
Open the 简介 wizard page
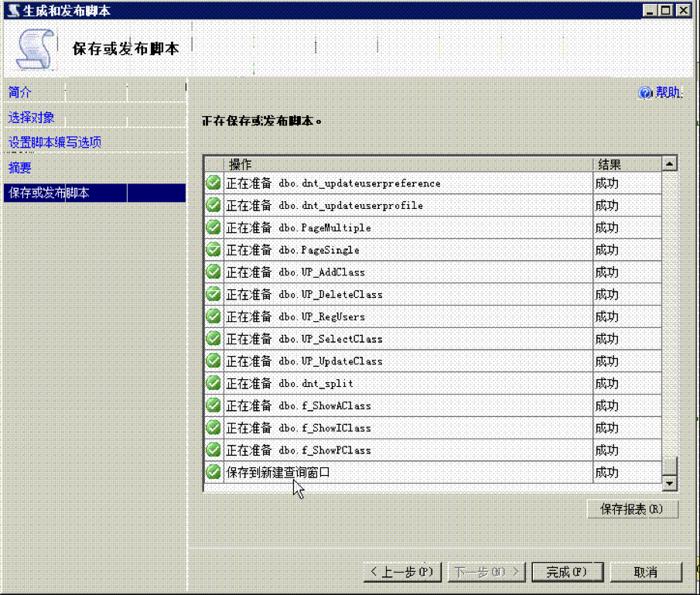(20, 92)
